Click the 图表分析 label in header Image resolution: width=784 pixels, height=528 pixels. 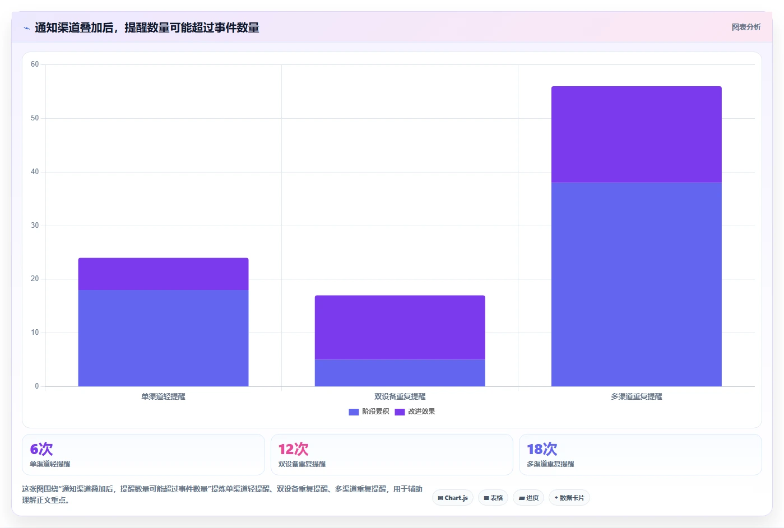coord(746,27)
